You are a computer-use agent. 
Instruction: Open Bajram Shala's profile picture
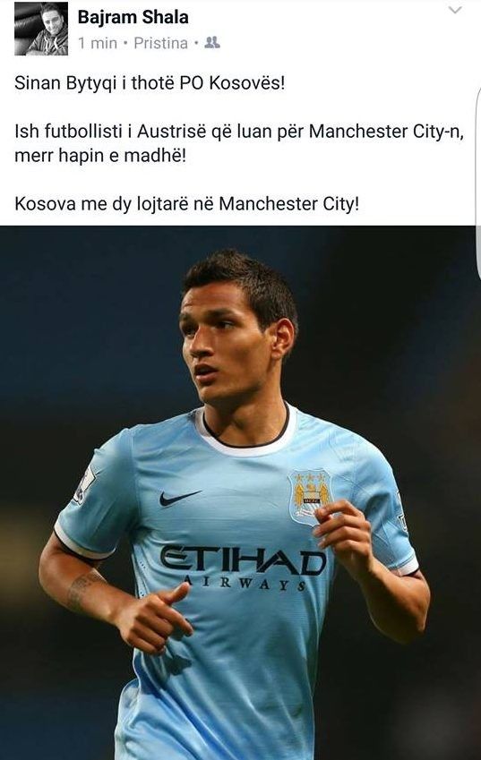point(41,29)
